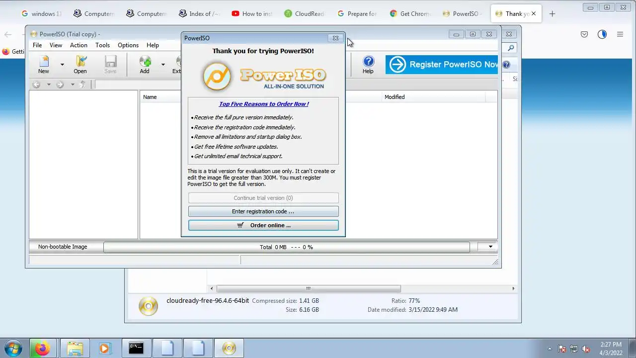Click the Order online button
Screen dimensions: 636x358
pyautogui.click(x=263, y=225)
